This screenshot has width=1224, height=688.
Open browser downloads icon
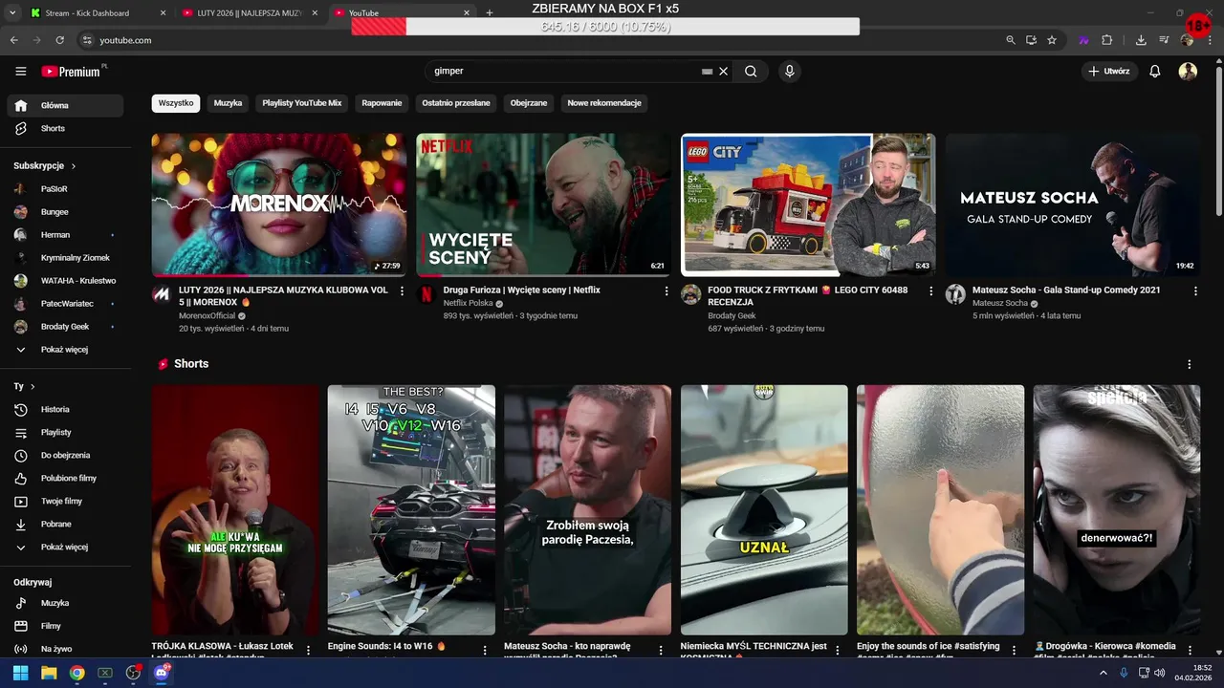[1141, 40]
